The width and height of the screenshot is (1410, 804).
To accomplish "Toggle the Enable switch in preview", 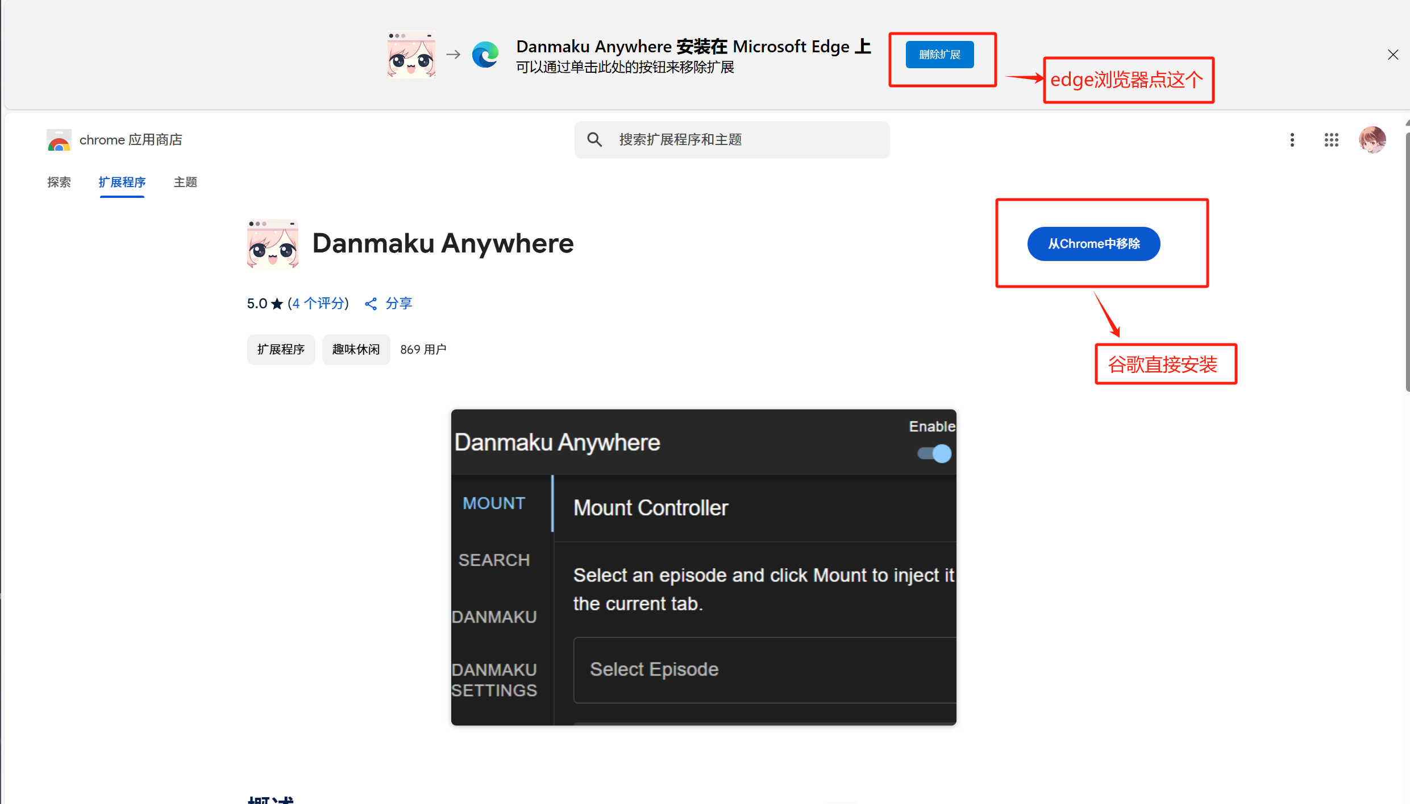I will [x=934, y=454].
